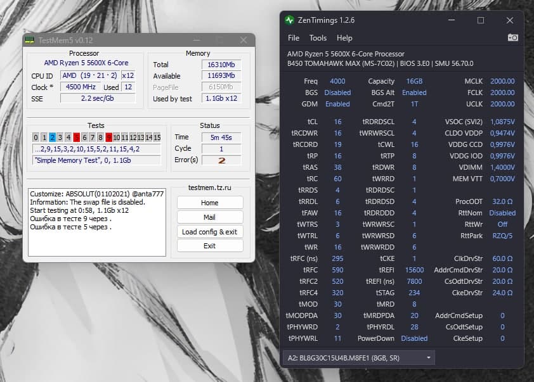The height and width of the screenshot is (382, 534).
Task: Click the CLDO VDDP value 0,9474V
Action: click(502, 133)
